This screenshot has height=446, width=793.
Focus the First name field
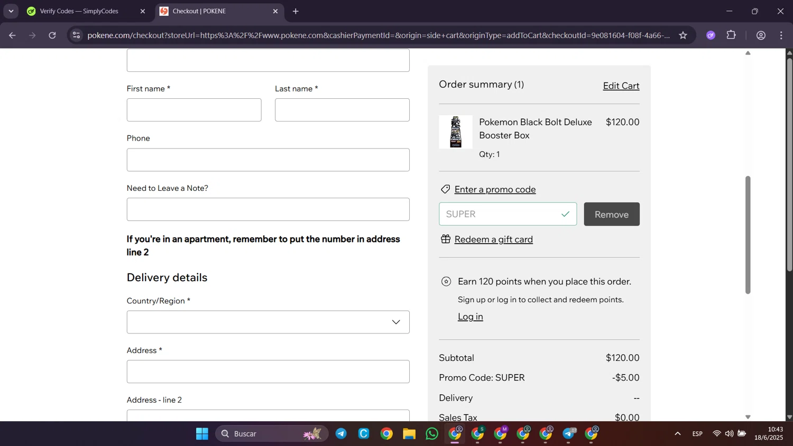pos(194,110)
